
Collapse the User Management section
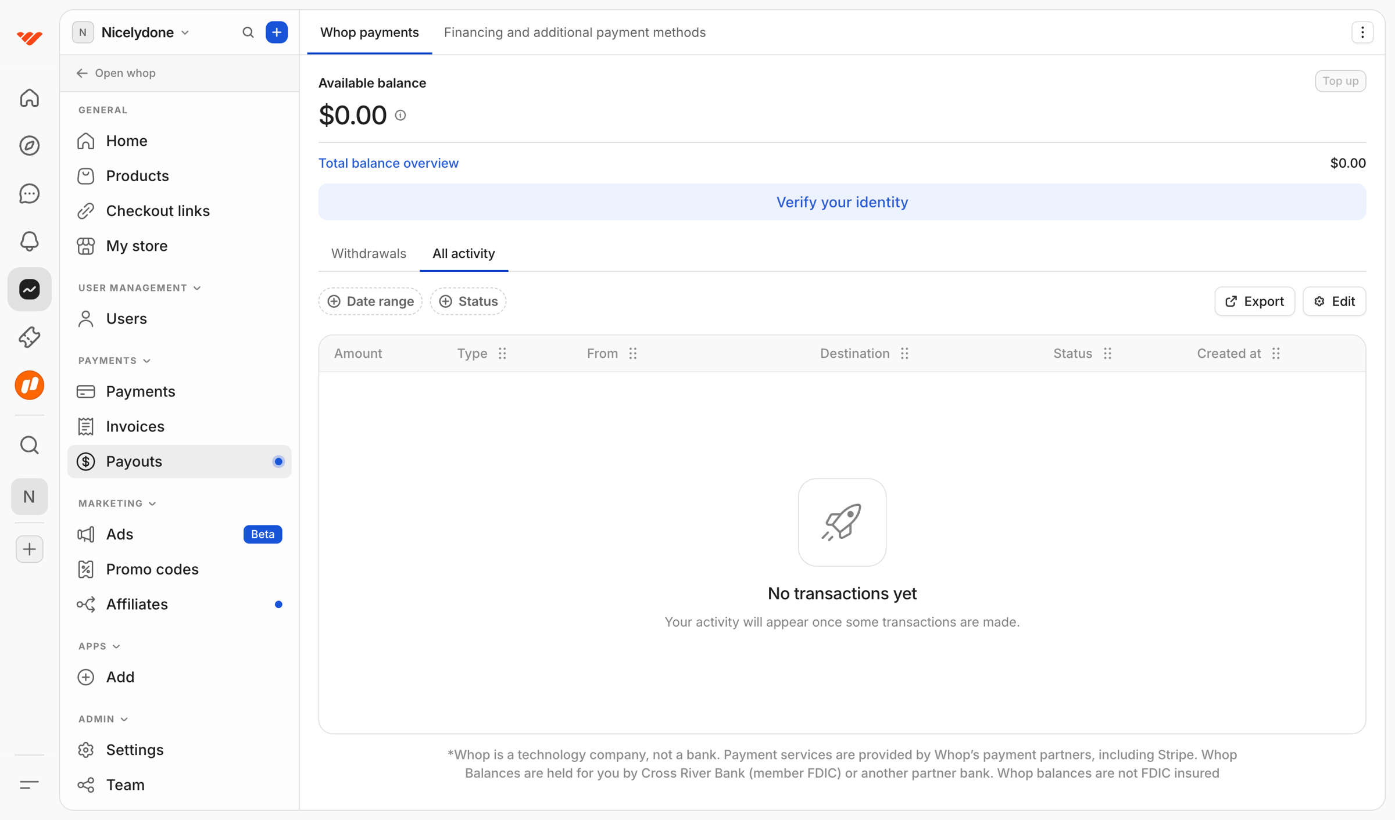tap(139, 288)
